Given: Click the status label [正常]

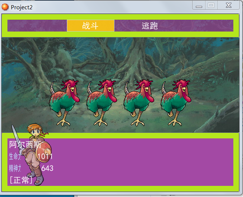Looking at the screenshot, I should pos(21,180).
